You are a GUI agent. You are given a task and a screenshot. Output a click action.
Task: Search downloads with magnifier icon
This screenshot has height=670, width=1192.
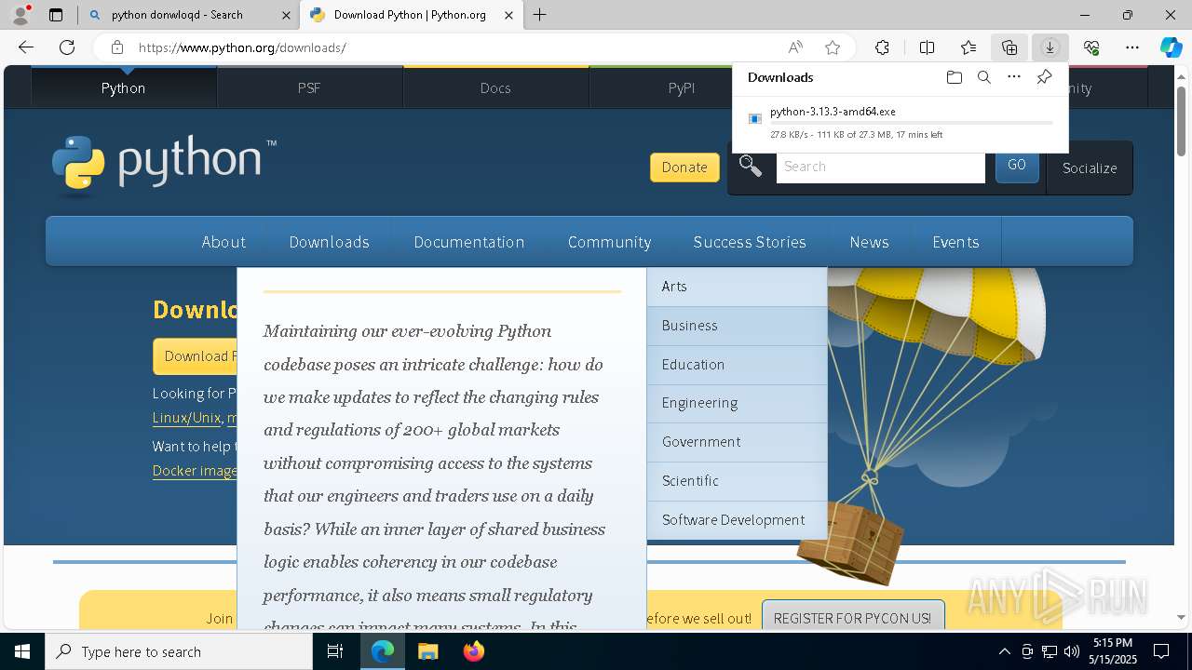984,77
